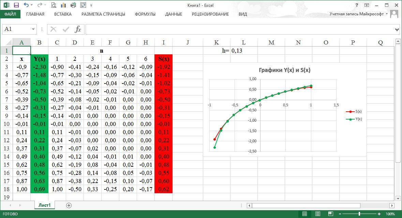Zoom out with the minus button
402x218 pixels.
coord(340,214)
